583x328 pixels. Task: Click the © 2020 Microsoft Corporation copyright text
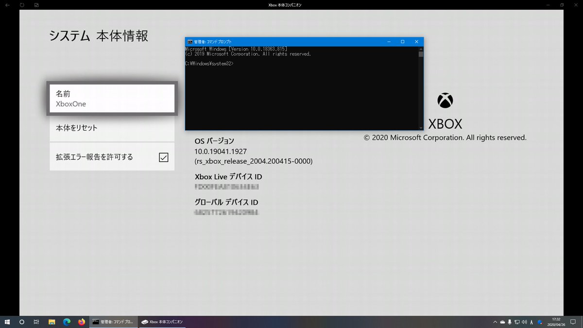445,138
